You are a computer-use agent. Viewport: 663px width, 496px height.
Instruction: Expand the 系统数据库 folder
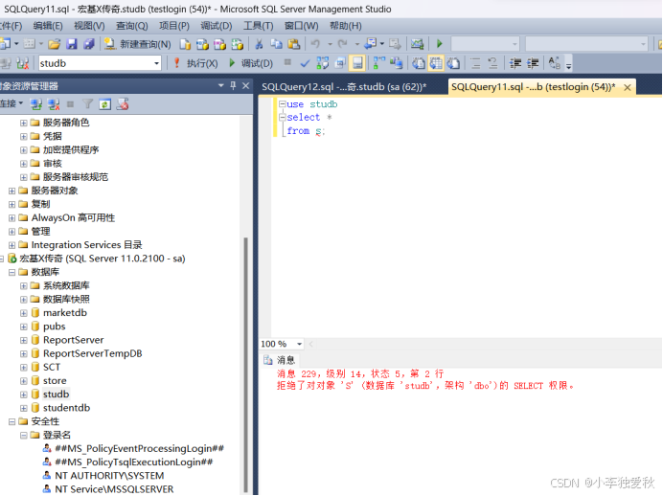tap(24, 286)
